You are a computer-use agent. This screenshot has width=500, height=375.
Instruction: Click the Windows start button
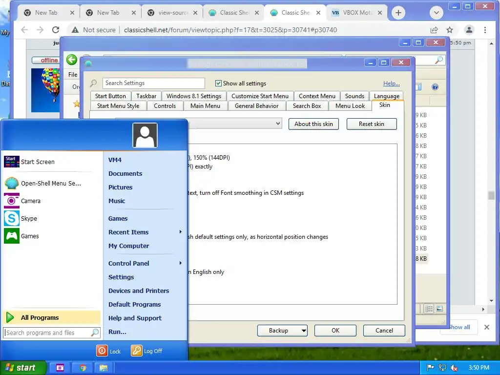[x=22, y=368]
